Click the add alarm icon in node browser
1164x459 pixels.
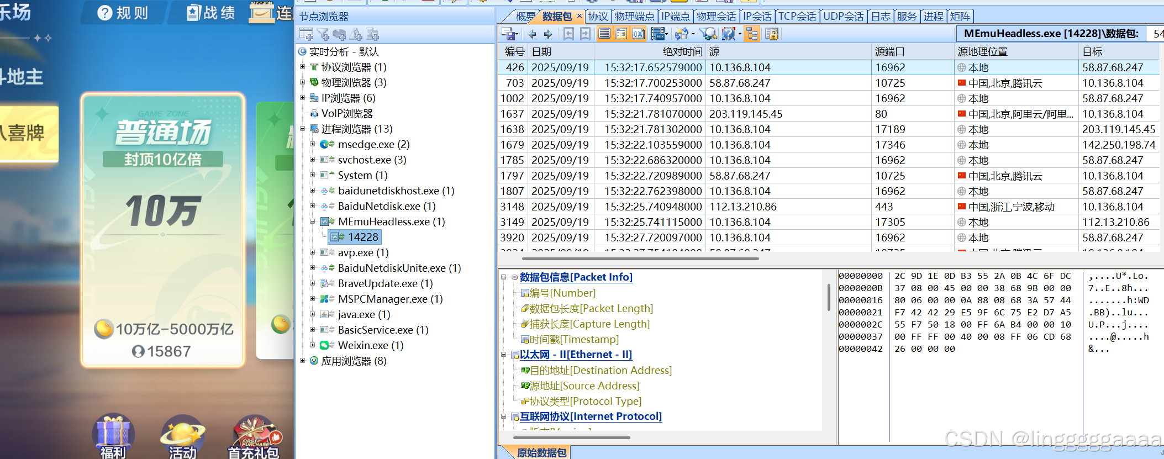pyautogui.click(x=356, y=34)
